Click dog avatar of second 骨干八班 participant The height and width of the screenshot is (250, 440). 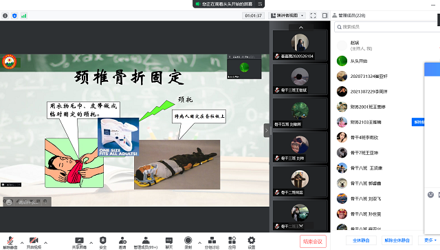(x=342, y=183)
